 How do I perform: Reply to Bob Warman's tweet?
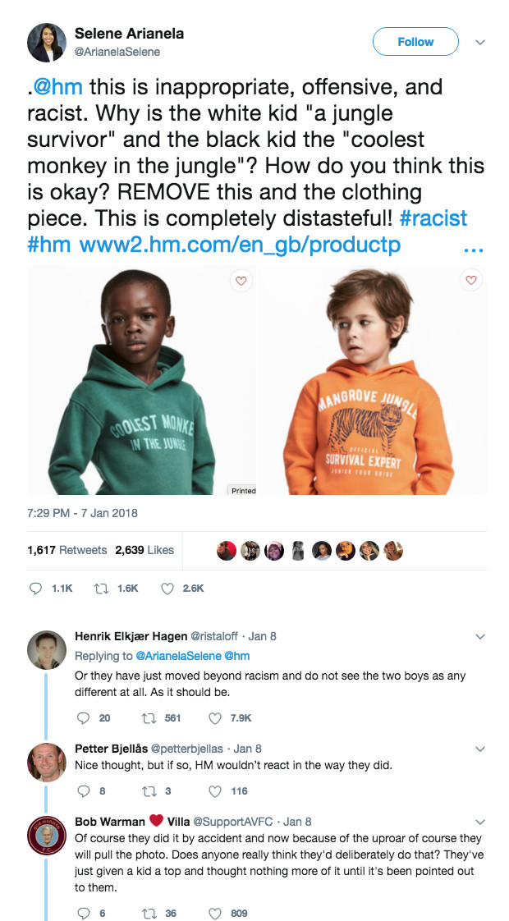82,913
